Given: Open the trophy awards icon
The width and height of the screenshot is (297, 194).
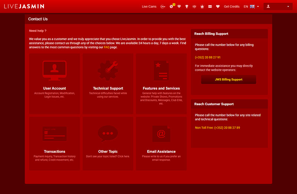Looking at the screenshot, I should coord(187,7).
